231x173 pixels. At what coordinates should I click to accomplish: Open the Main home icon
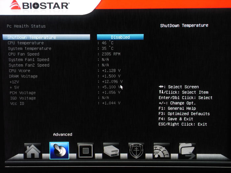coord(33,151)
